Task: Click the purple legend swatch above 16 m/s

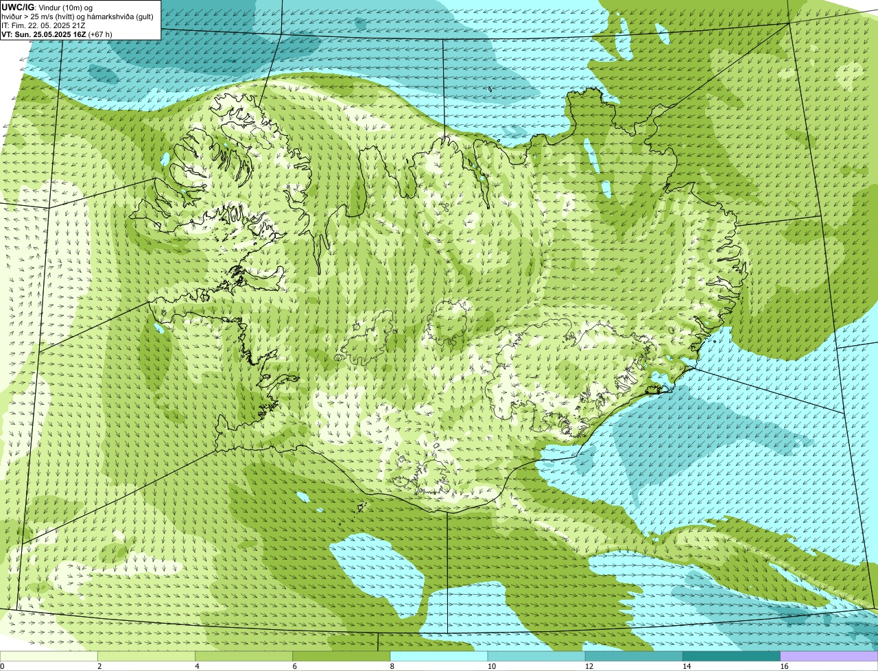Action: tap(829, 656)
